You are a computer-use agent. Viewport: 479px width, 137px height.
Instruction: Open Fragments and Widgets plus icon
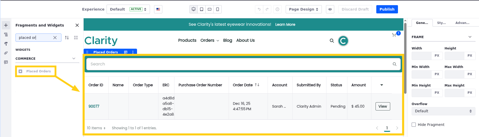coord(6,25)
